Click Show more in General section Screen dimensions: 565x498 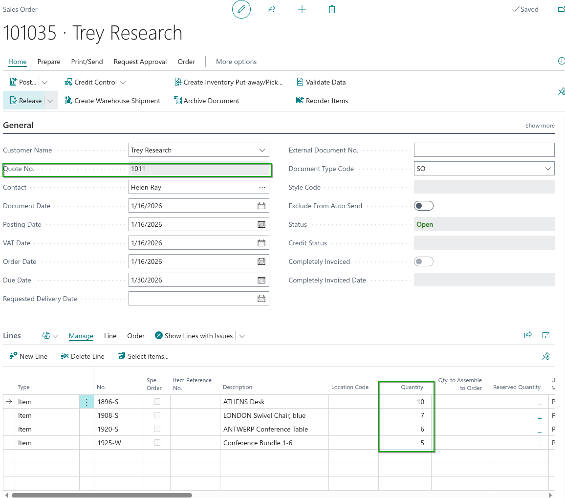tap(540, 126)
